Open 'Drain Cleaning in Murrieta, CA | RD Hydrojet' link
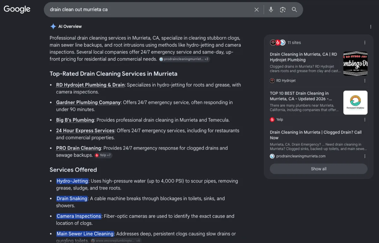The width and height of the screenshot is (379, 243). [x=304, y=57]
